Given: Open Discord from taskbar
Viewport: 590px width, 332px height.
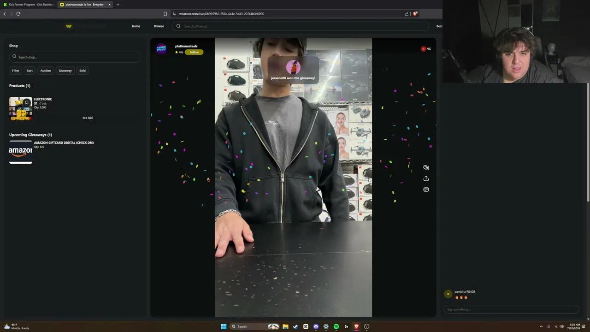Looking at the screenshot, I should click(316, 326).
